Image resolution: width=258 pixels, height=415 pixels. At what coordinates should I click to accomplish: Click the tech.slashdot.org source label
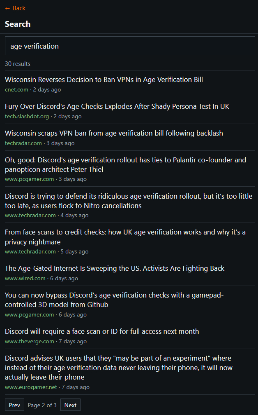tap(27, 116)
